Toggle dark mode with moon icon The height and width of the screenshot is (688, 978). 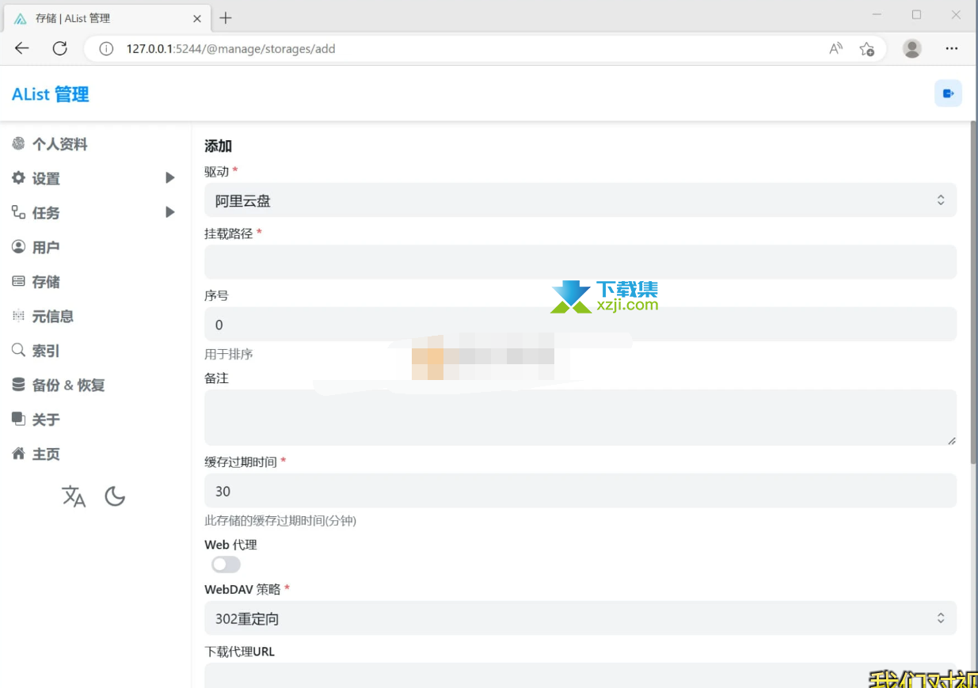(x=116, y=496)
